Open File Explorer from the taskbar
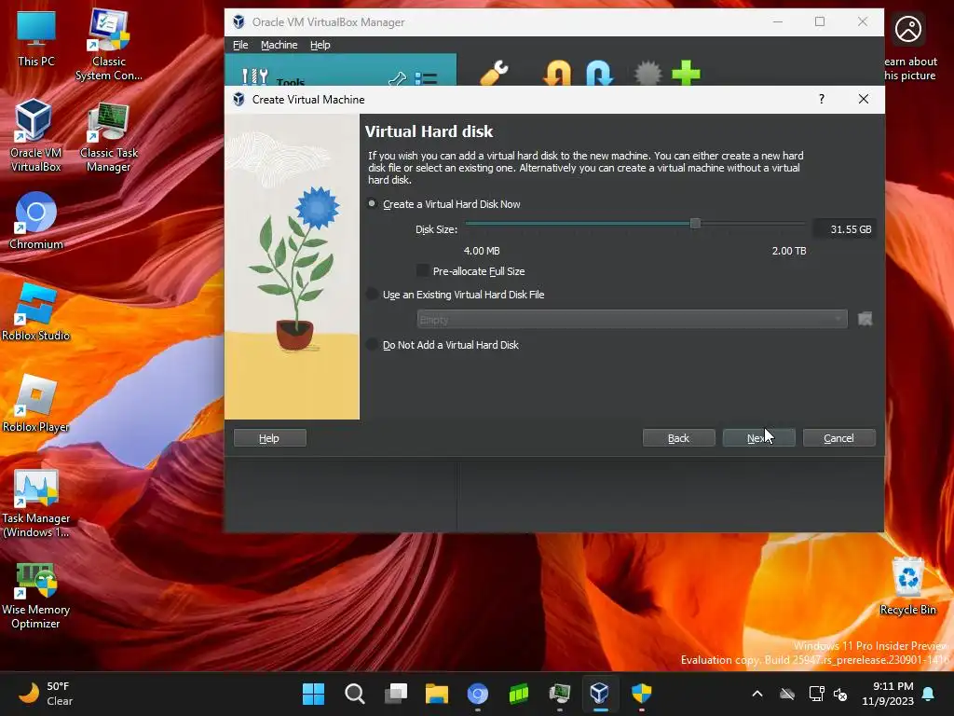 click(x=436, y=694)
